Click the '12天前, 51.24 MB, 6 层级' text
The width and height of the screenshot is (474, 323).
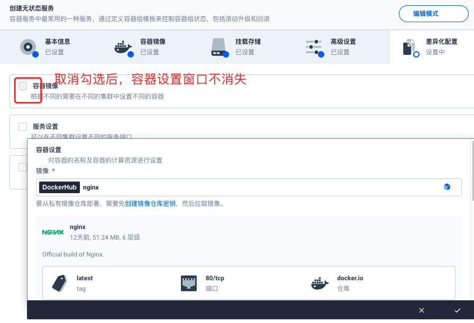coord(105,237)
